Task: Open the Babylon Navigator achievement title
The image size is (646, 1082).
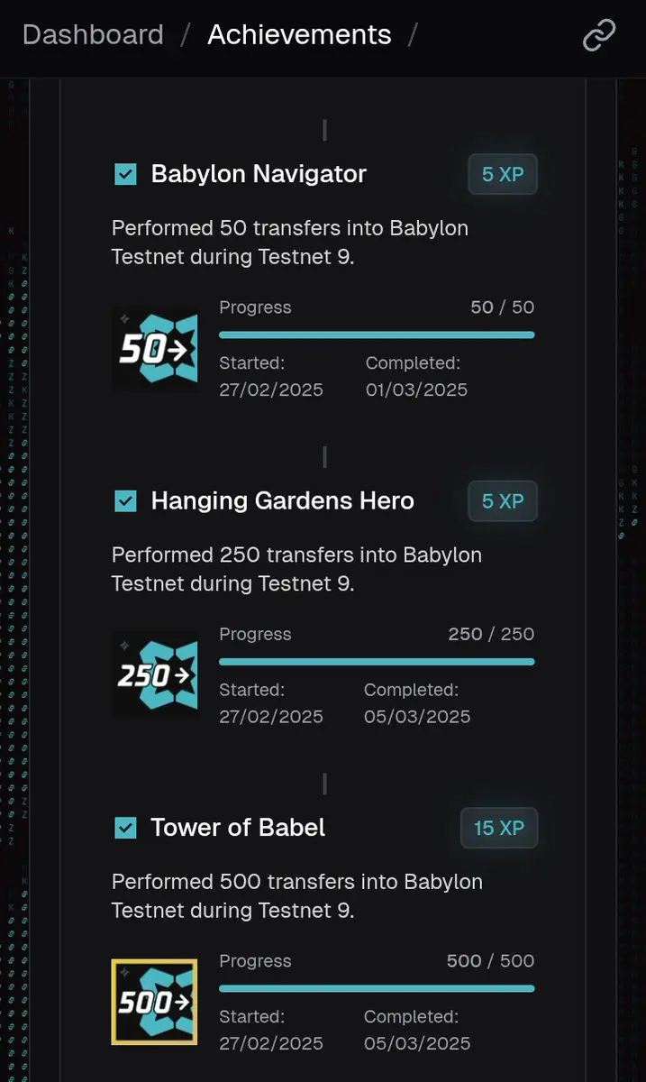Action: pos(259,174)
